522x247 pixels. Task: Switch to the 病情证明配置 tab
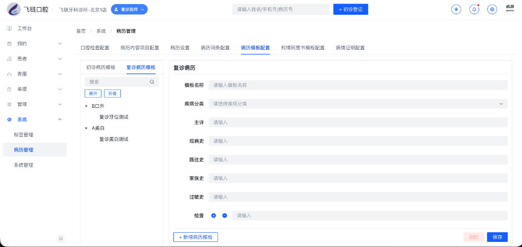pyautogui.click(x=350, y=48)
